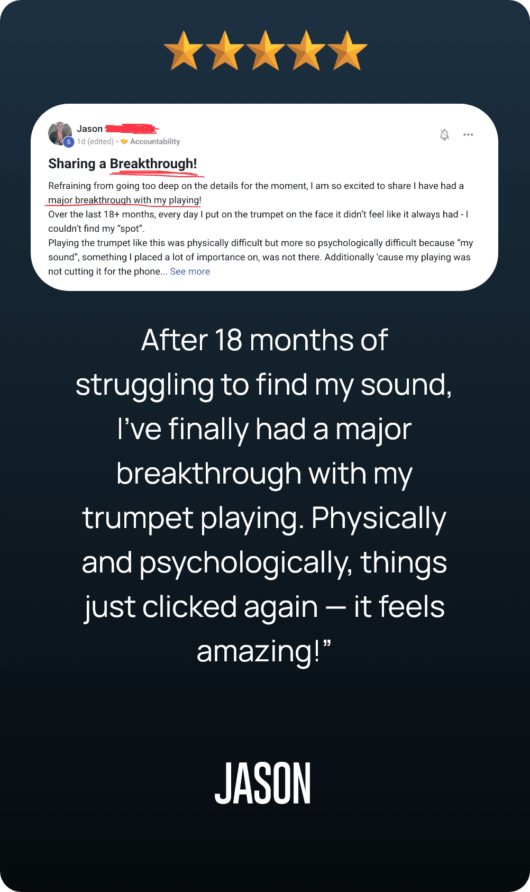The image size is (530, 892).
Task: Click the handshake icon beside Accountability
Action: pyautogui.click(x=124, y=141)
